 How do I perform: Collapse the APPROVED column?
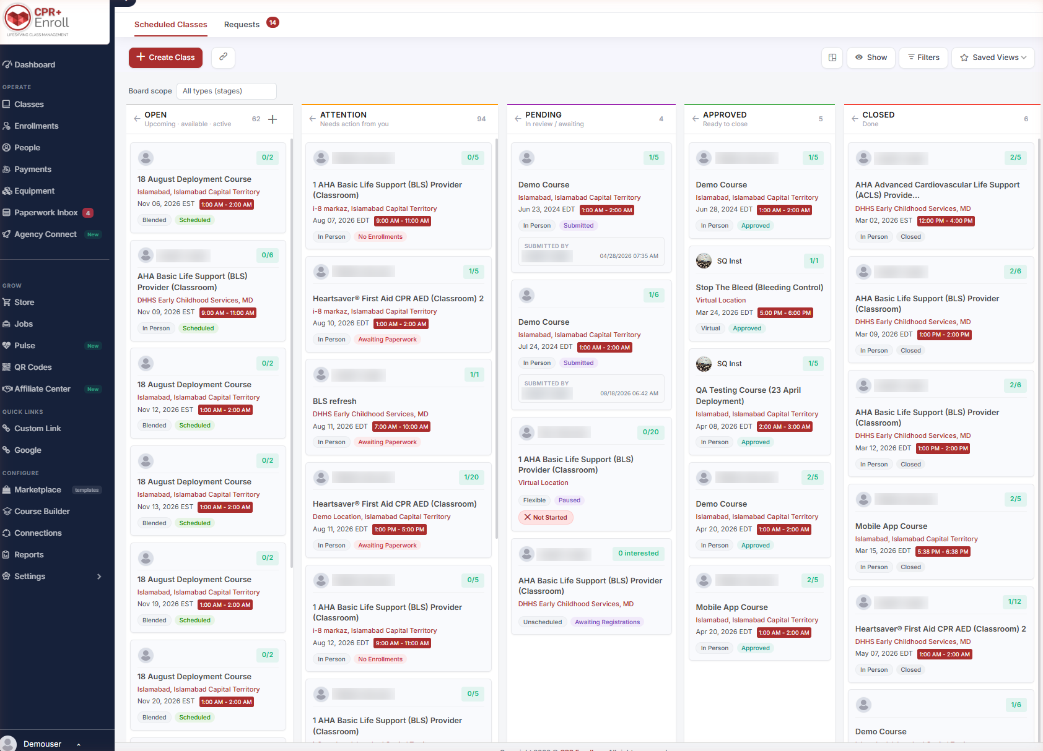[x=696, y=119]
